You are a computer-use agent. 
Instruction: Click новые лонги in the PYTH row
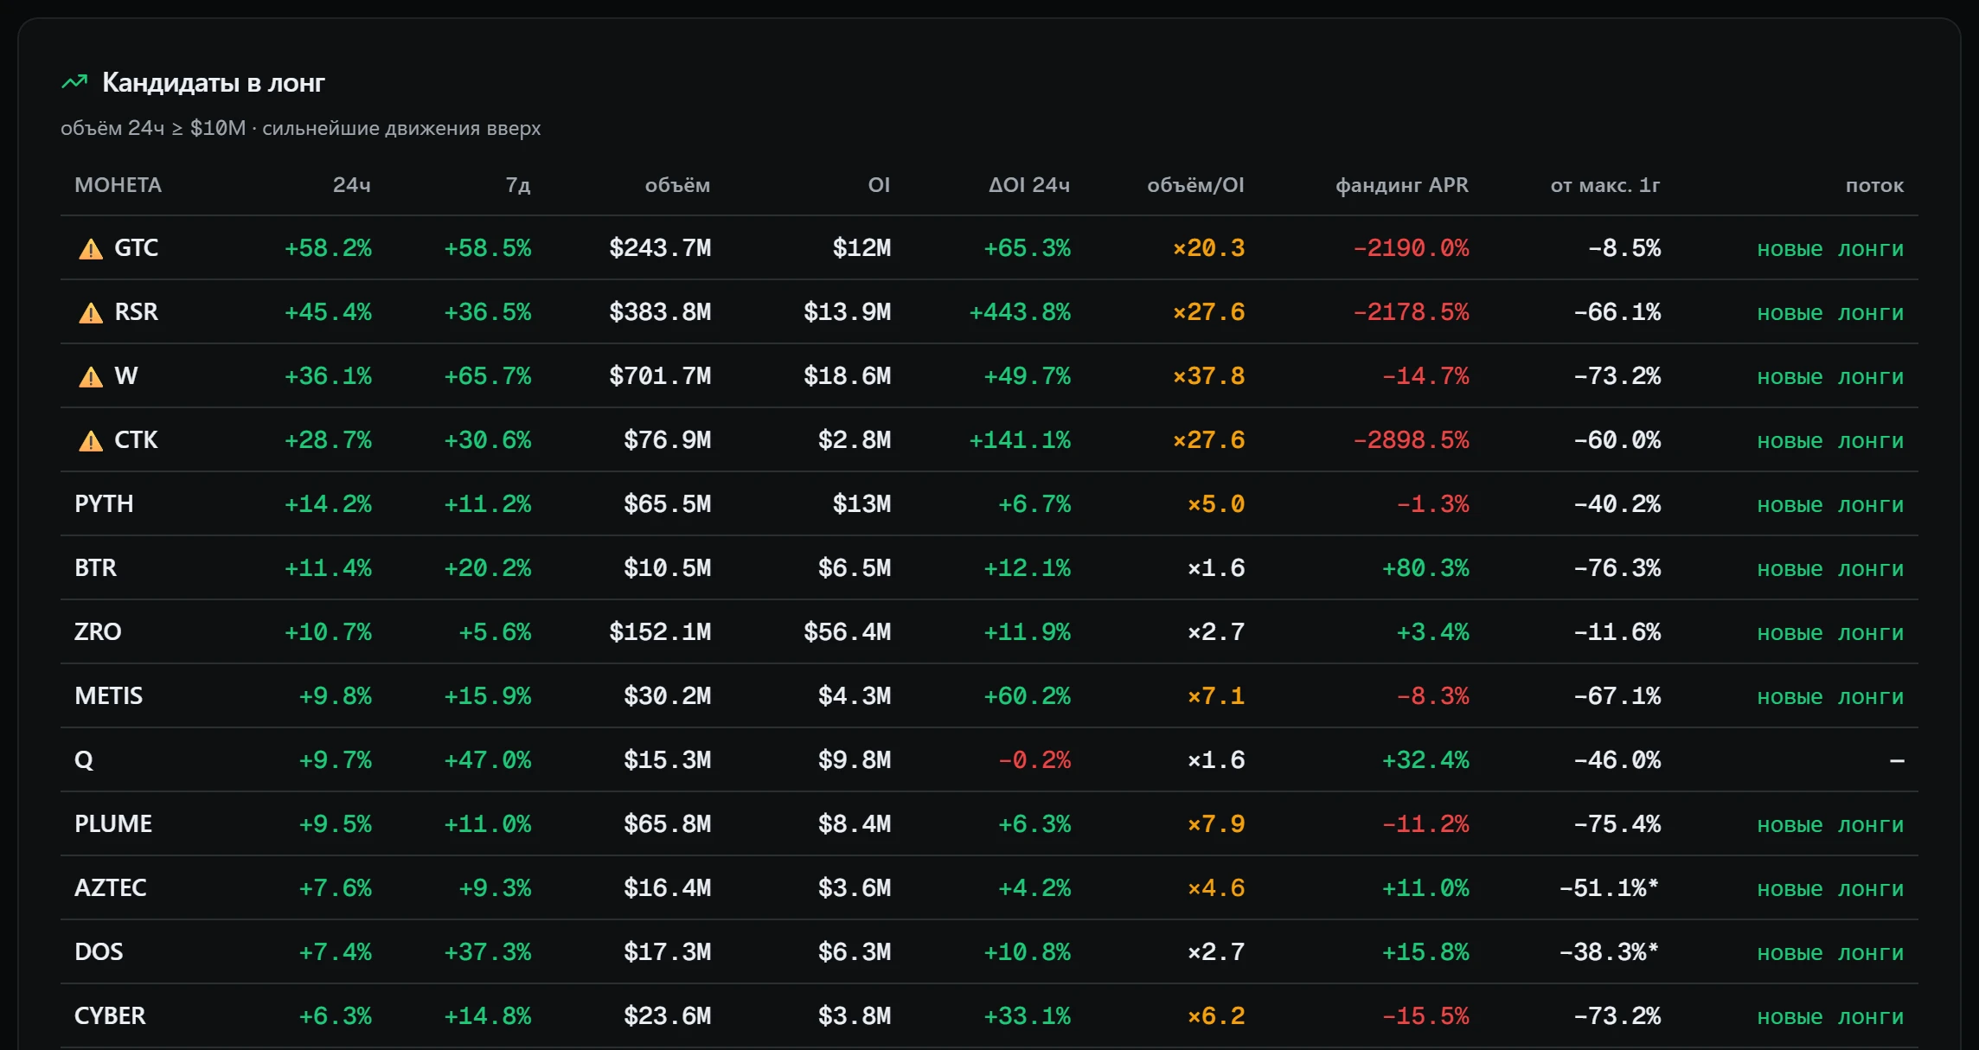tap(1830, 505)
